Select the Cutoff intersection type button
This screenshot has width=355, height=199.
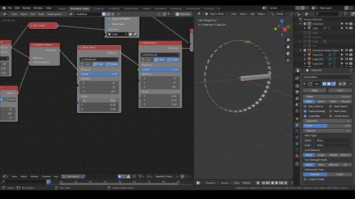click(x=339, y=175)
